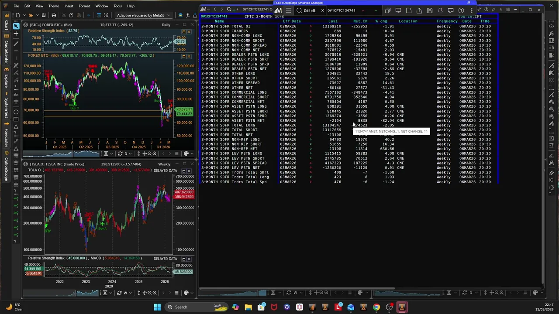Expand the Open folder dropdown arrow
Viewport: 559px width, 314px height.
(37, 15)
